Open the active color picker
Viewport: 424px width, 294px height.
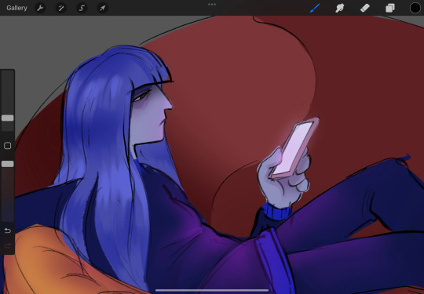point(415,8)
